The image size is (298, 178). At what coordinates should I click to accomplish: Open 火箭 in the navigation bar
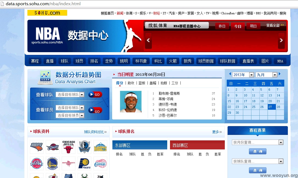coord(173,61)
